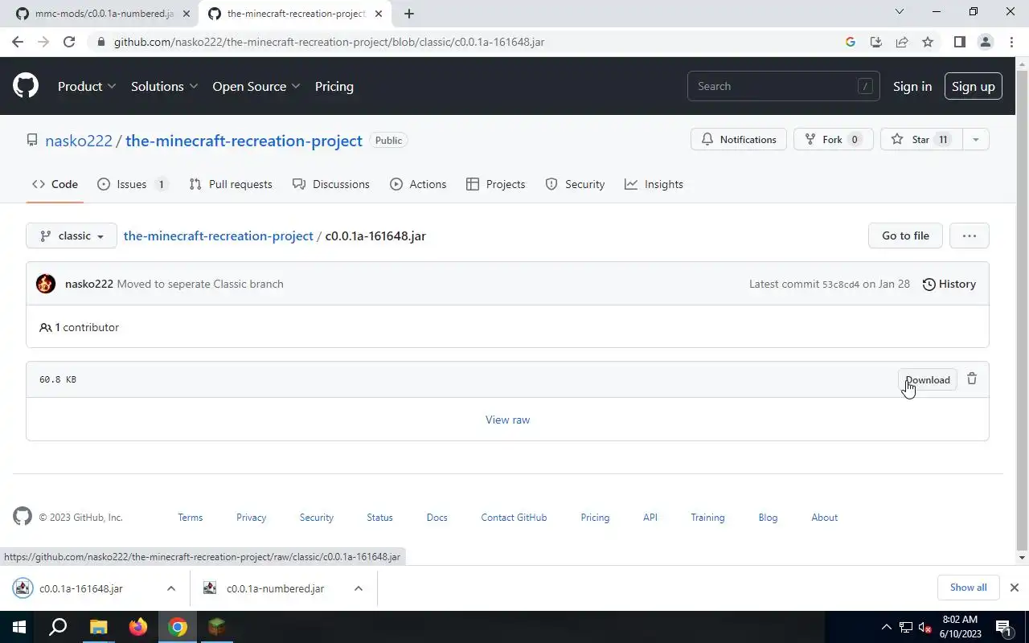
Task: Focus the GitHub search field
Action: point(783,86)
